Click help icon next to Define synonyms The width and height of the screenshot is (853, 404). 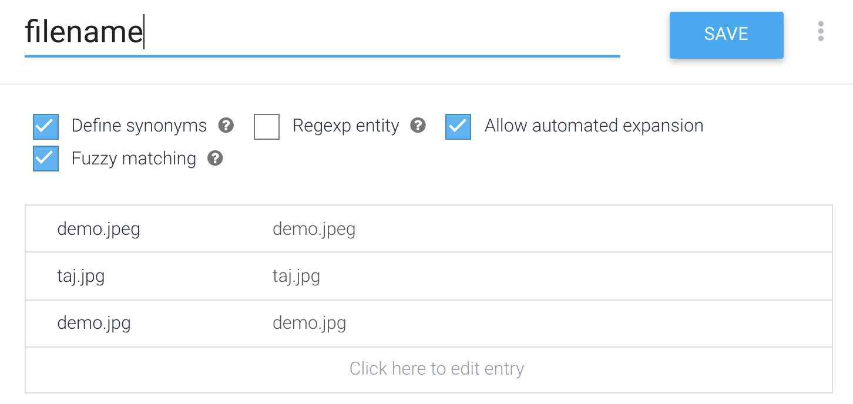(226, 126)
